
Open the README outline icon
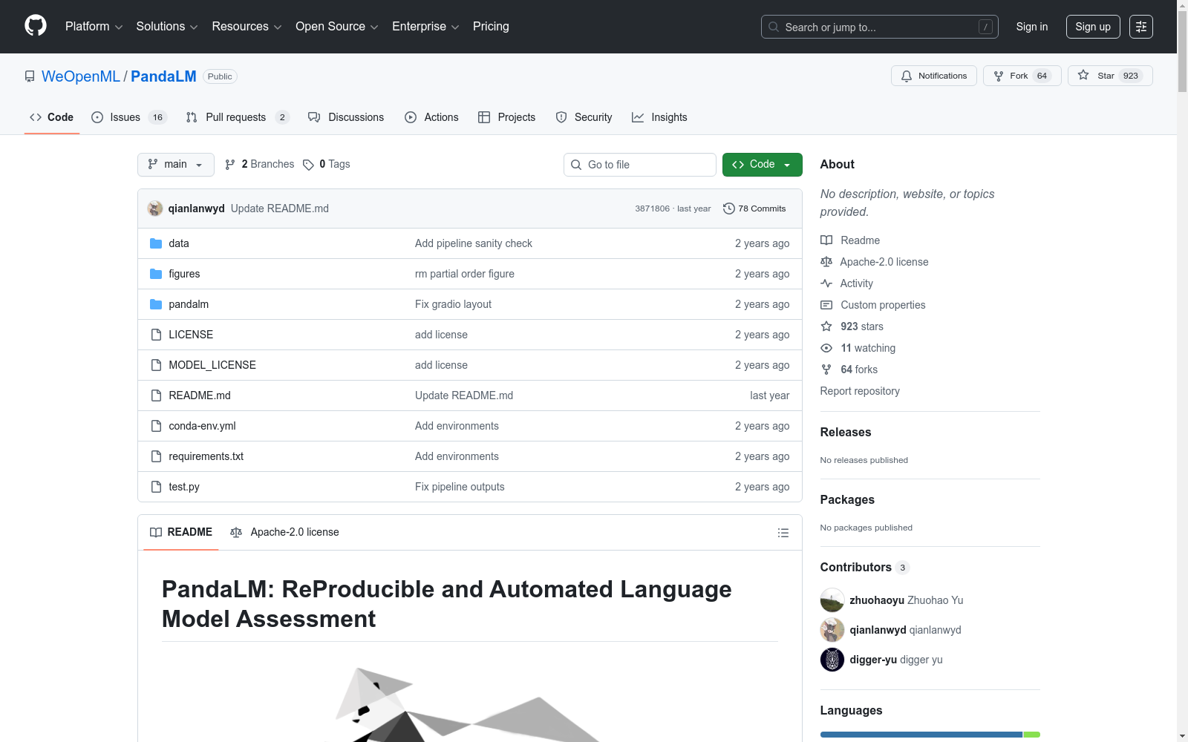coord(783,533)
